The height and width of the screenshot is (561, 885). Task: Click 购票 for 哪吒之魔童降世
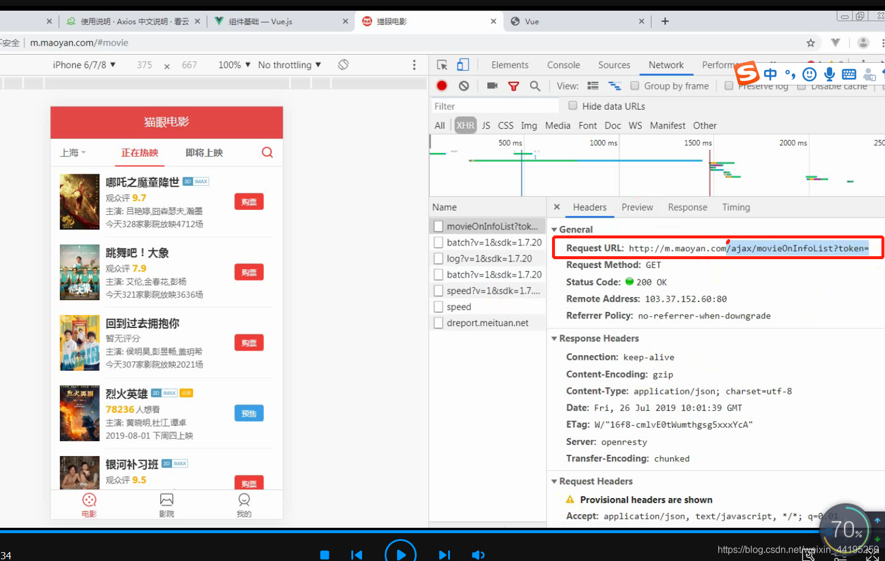[249, 202]
